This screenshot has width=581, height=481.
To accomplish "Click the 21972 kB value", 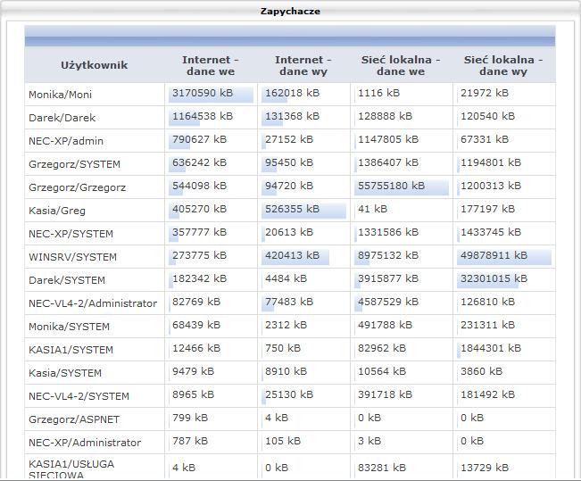I will coord(485,93).
